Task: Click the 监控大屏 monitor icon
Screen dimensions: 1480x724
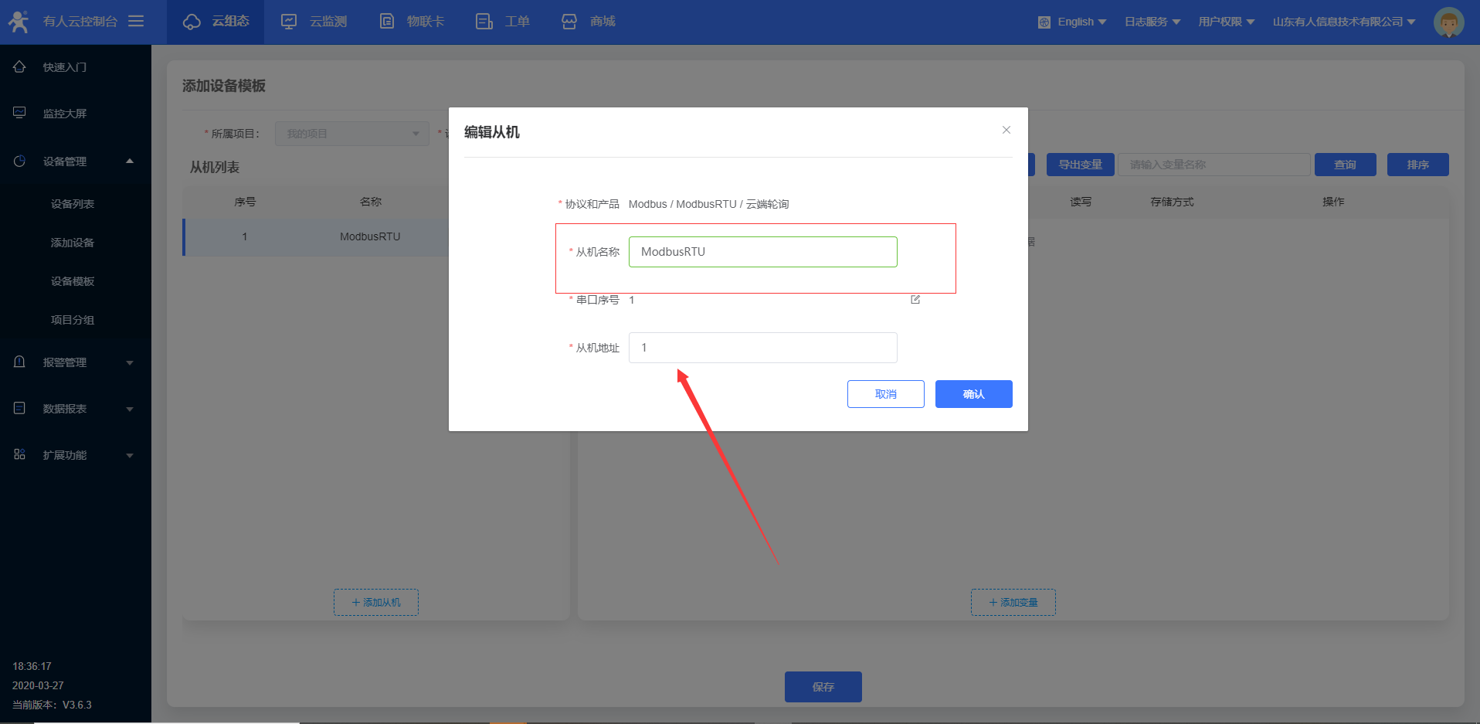Action: [x=19, y=114]
